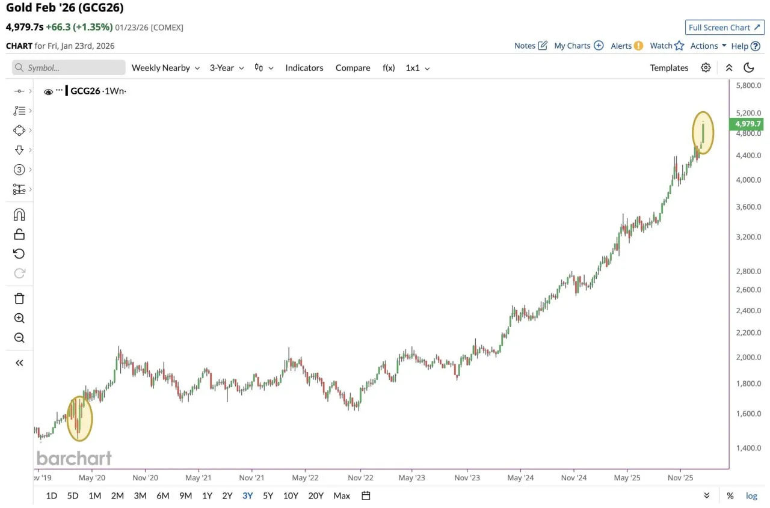The height and width of the screenshot is (508, 770).
Task: Click the zoom in magnifier icon
Action: [x=19, y=318]
